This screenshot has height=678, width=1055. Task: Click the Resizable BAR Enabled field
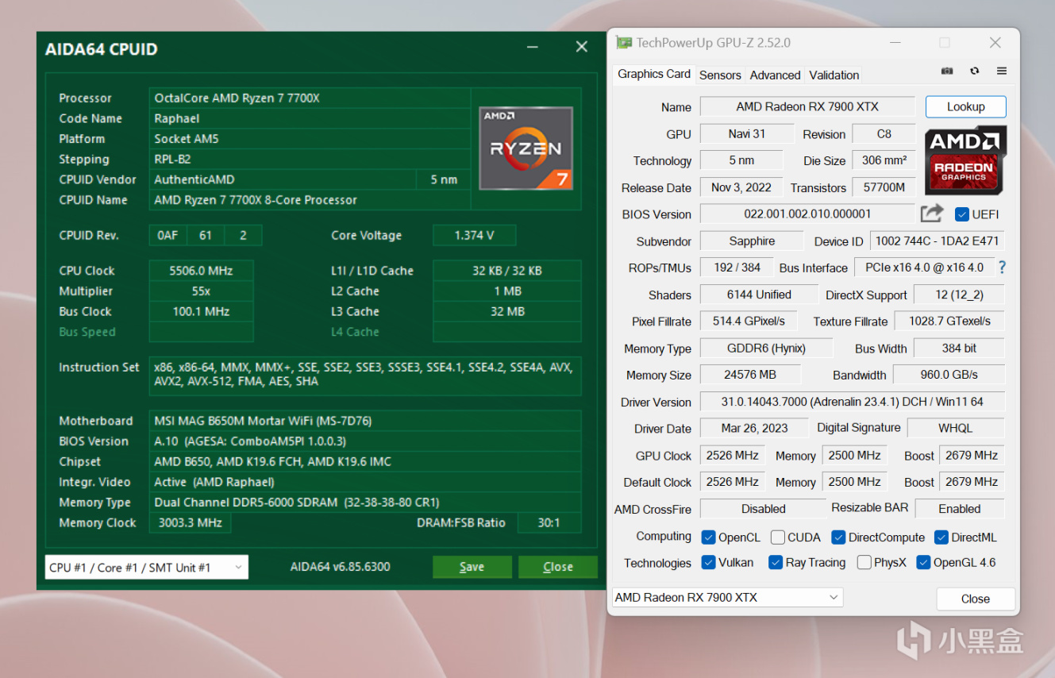[x=960, y=509]
